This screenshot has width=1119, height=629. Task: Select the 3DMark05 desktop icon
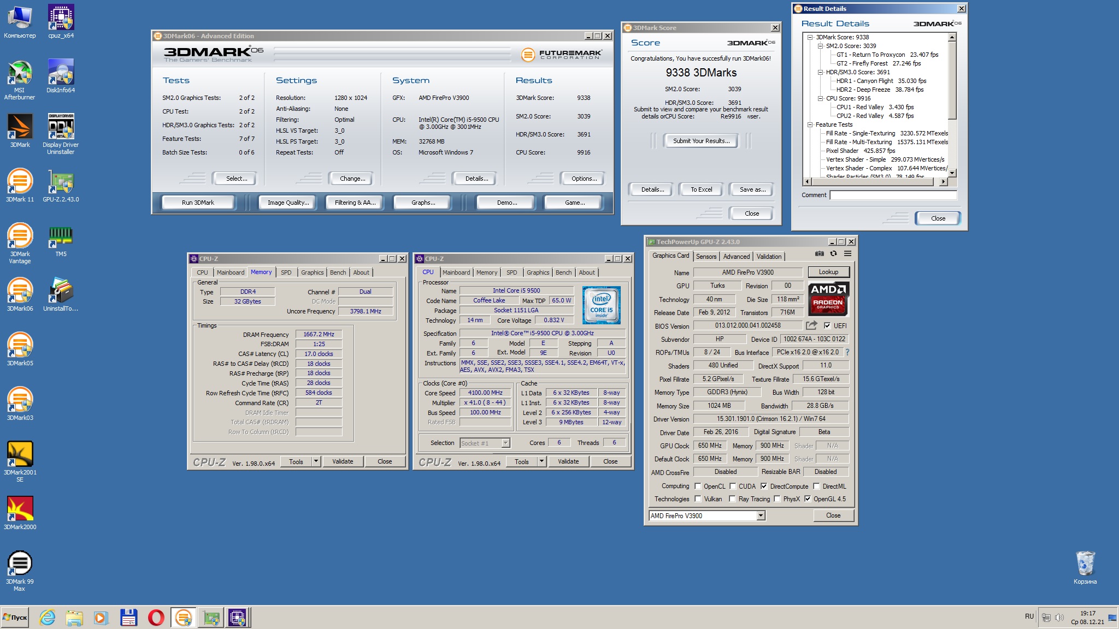[20, 349]
